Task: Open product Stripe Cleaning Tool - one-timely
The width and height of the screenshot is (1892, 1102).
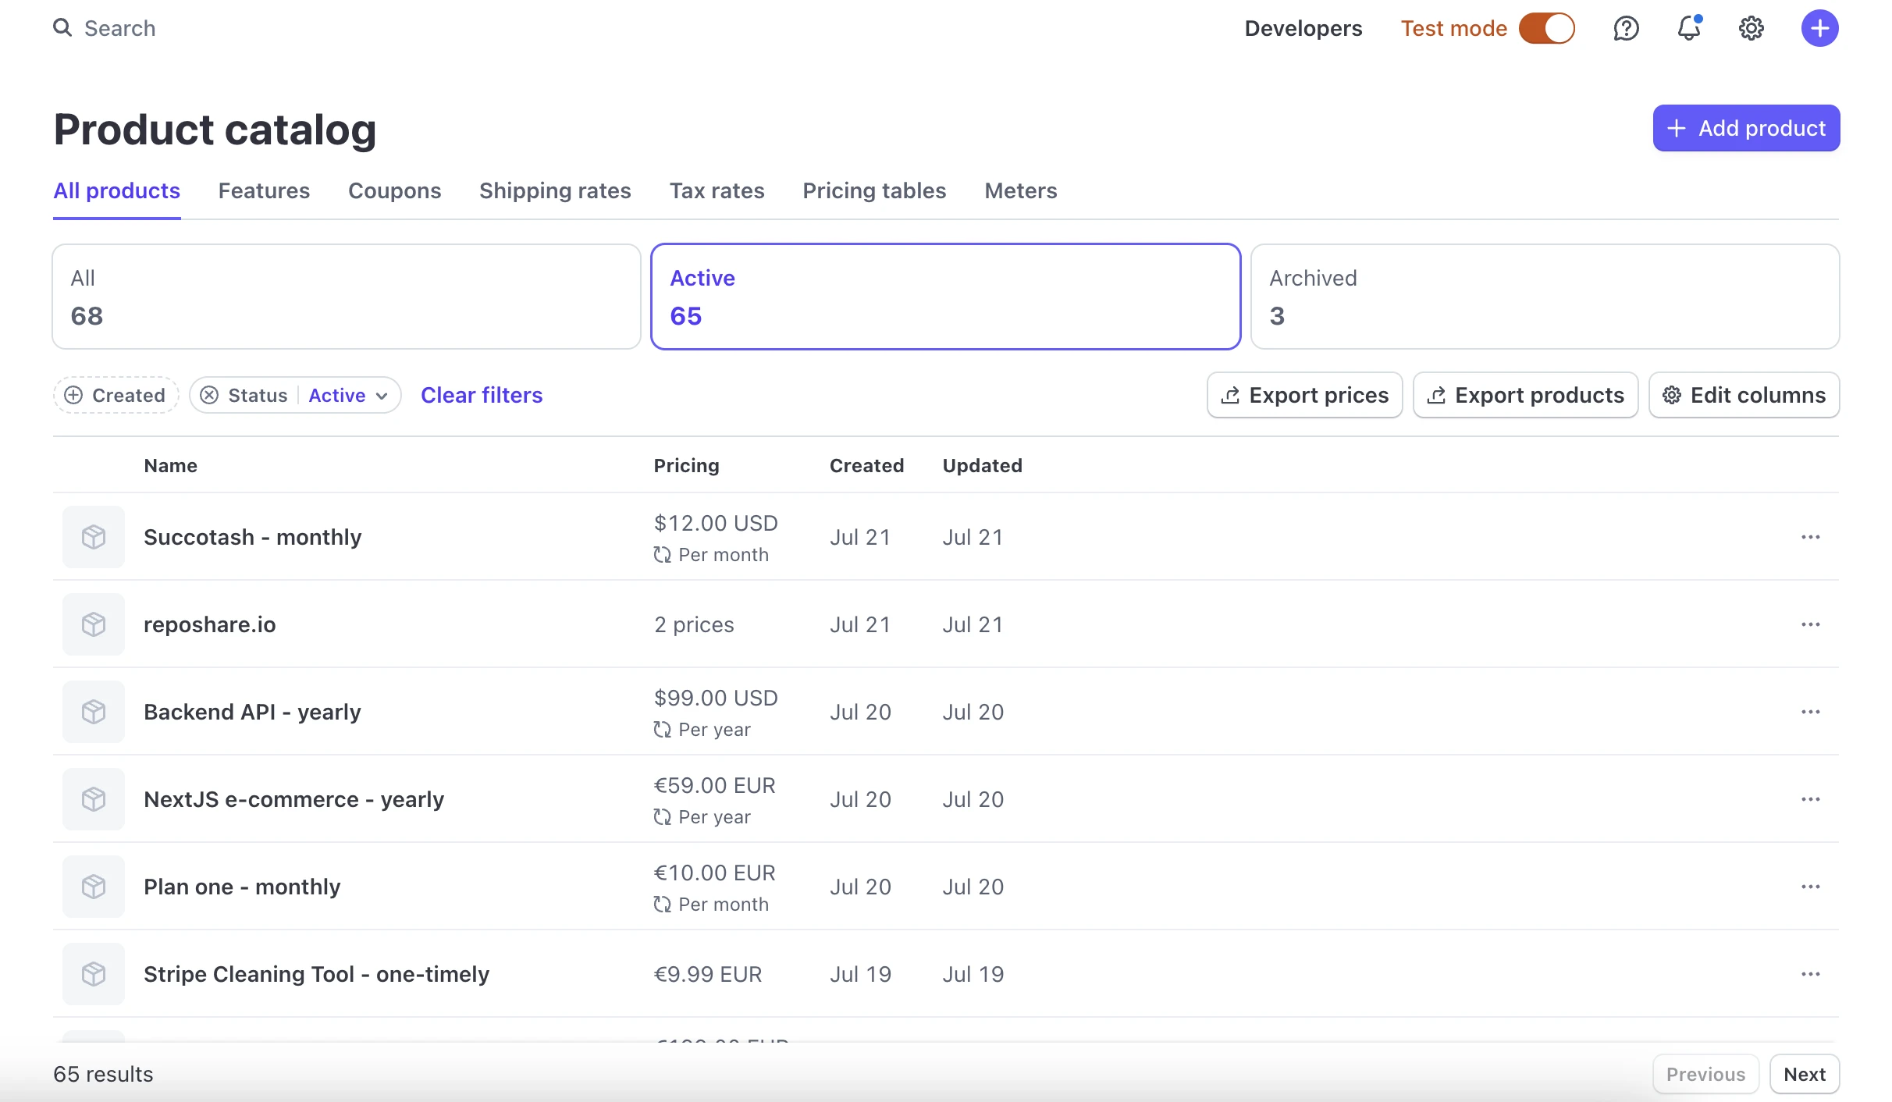Action: click(x=316, y=974)
